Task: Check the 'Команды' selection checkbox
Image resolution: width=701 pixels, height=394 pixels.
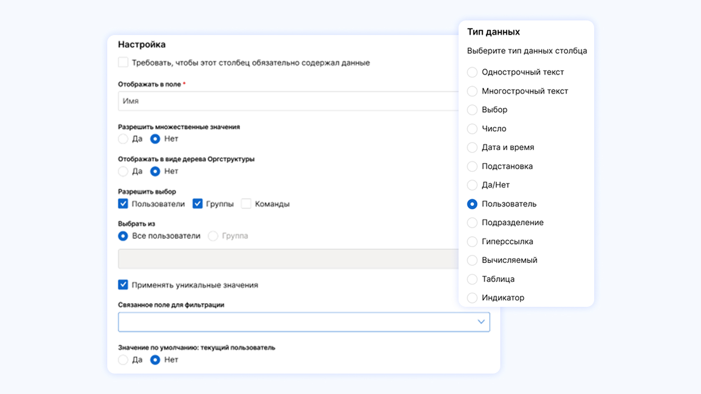Action: 246,204
